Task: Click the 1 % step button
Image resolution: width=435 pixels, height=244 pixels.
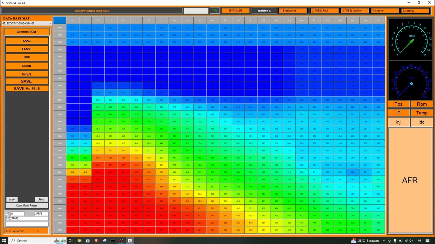Action: pos(214,11)
